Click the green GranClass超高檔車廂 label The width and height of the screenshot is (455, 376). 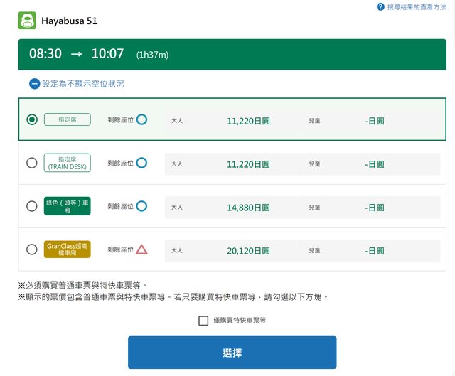point(67,249)
